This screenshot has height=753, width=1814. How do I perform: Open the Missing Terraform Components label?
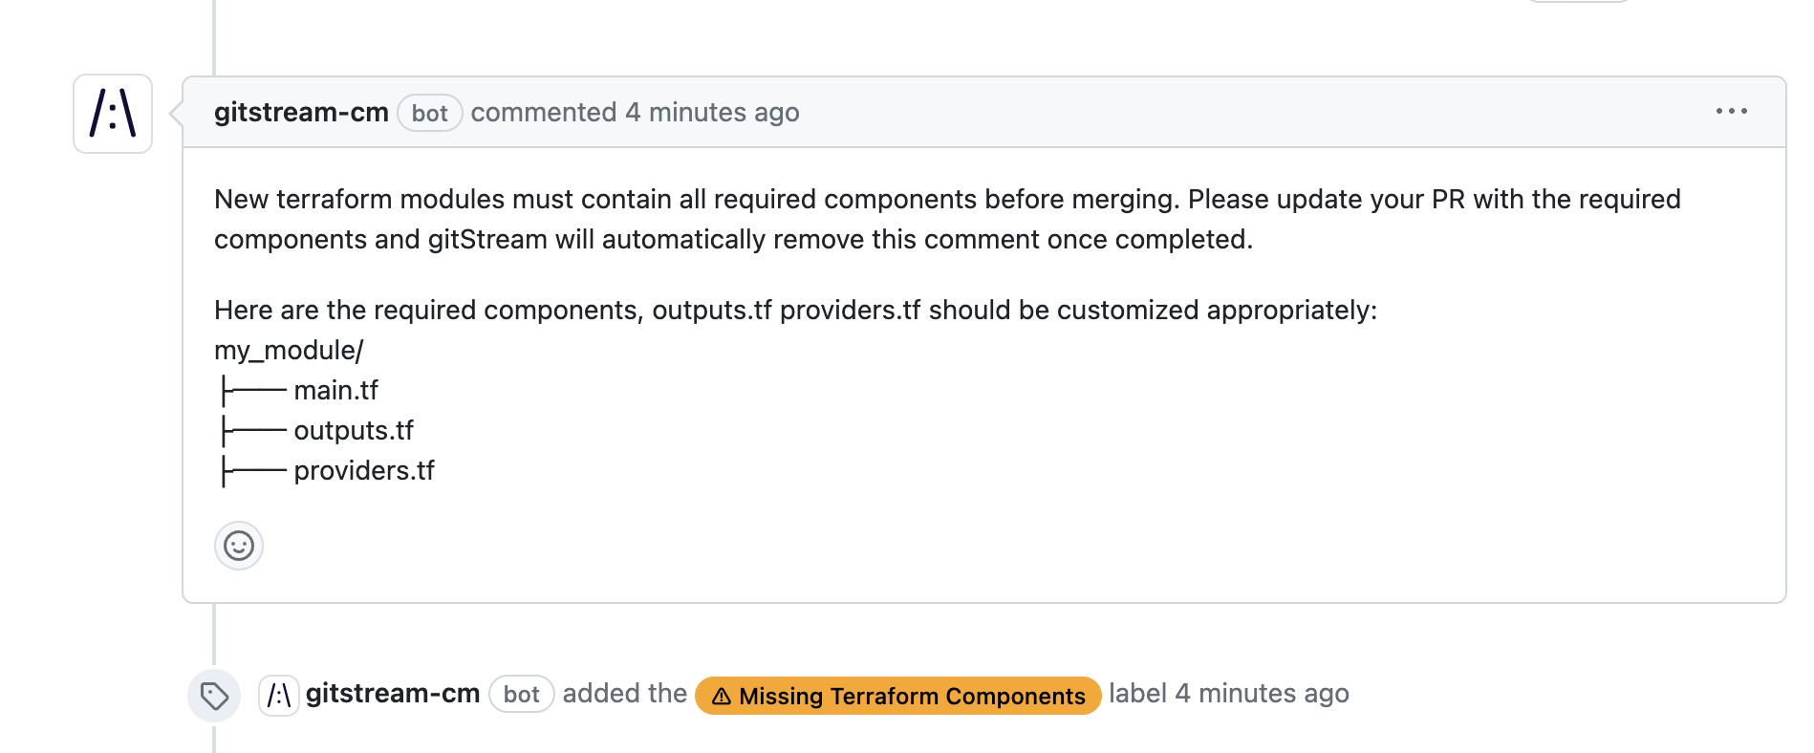pos(896,697)
